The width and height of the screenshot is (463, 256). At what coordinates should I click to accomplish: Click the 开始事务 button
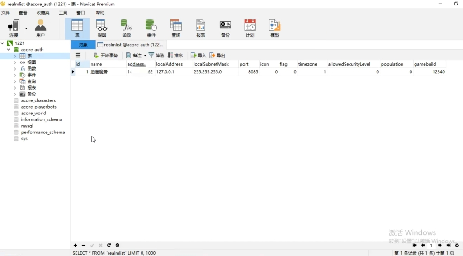105,56
